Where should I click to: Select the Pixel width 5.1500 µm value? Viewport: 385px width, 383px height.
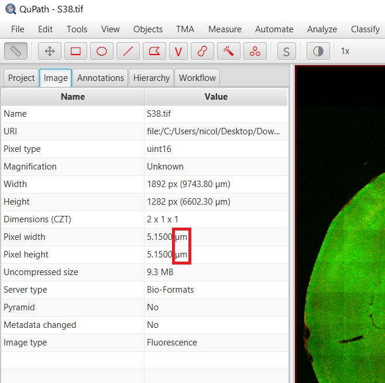pyautogui.click(x=167, y=237)
